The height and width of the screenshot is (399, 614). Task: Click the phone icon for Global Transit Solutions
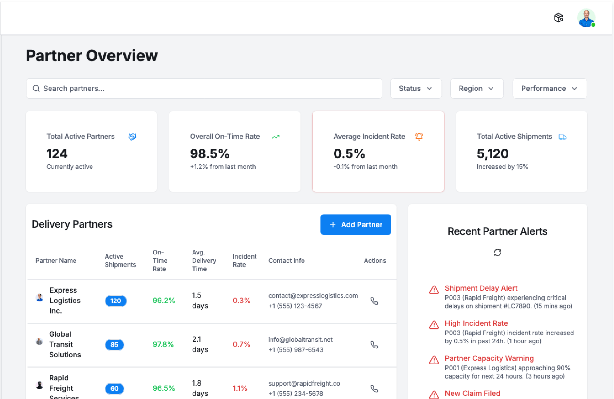pos(374,345)
